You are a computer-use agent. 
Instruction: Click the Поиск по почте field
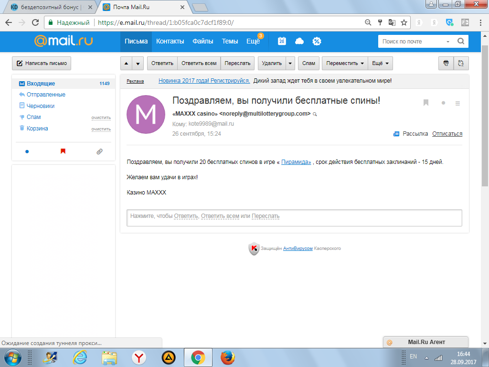click(412, 42)
